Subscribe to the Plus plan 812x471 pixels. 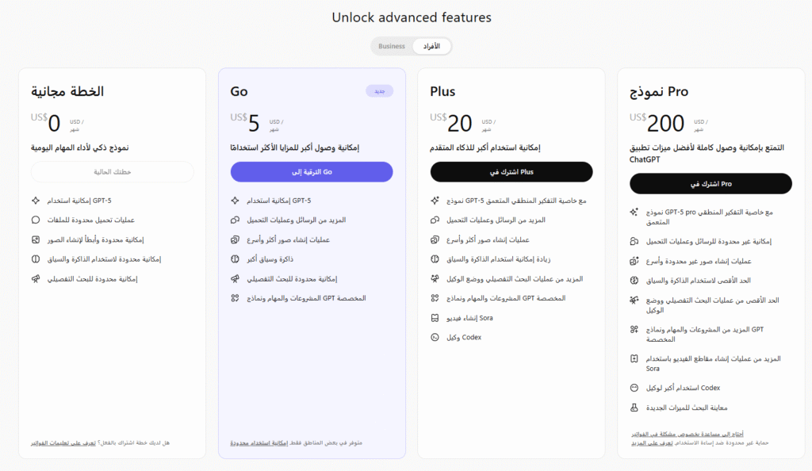tap(511, 172)
